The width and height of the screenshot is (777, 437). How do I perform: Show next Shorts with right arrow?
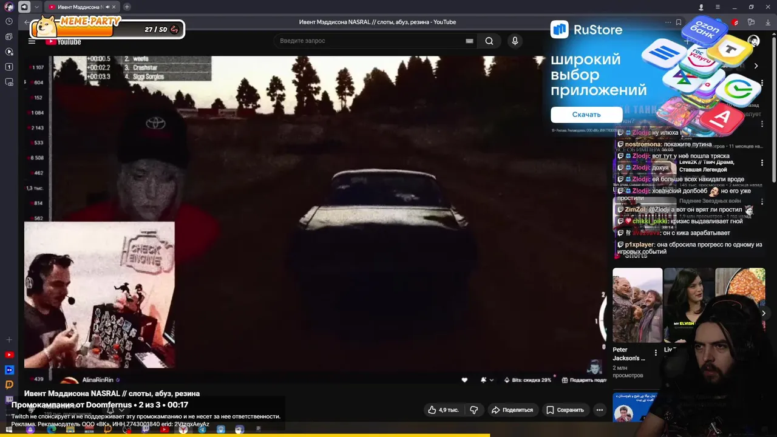click(764, 313)
